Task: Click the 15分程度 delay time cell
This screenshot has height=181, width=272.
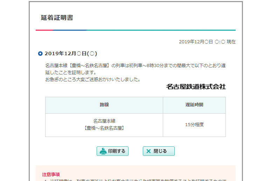Action: pos(194,125)
